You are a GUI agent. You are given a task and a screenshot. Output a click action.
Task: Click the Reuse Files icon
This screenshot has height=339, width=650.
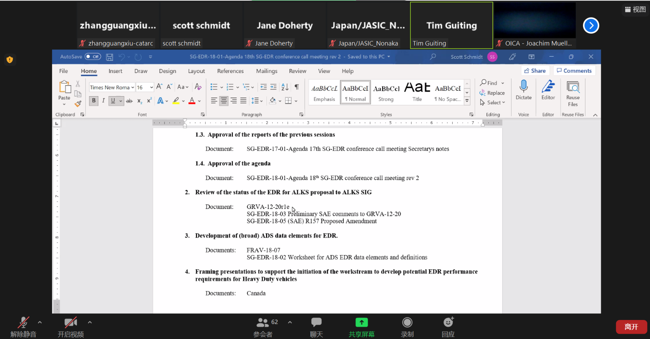click(x=573, y=93)
